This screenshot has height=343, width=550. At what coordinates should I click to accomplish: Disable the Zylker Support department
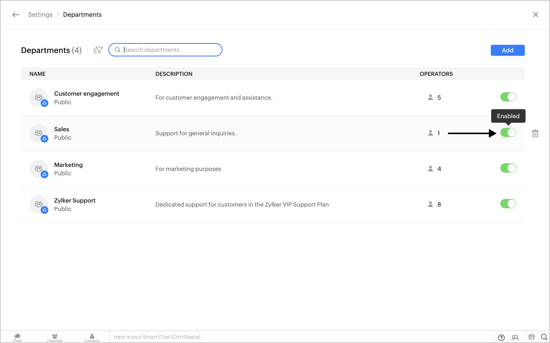508,204
